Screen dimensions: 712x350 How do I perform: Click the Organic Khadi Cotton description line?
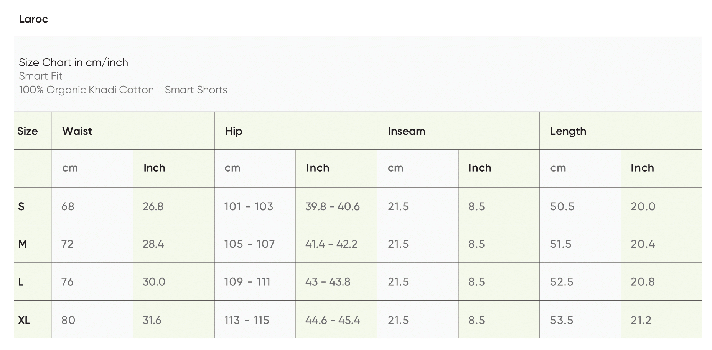[x=123, y=90]
